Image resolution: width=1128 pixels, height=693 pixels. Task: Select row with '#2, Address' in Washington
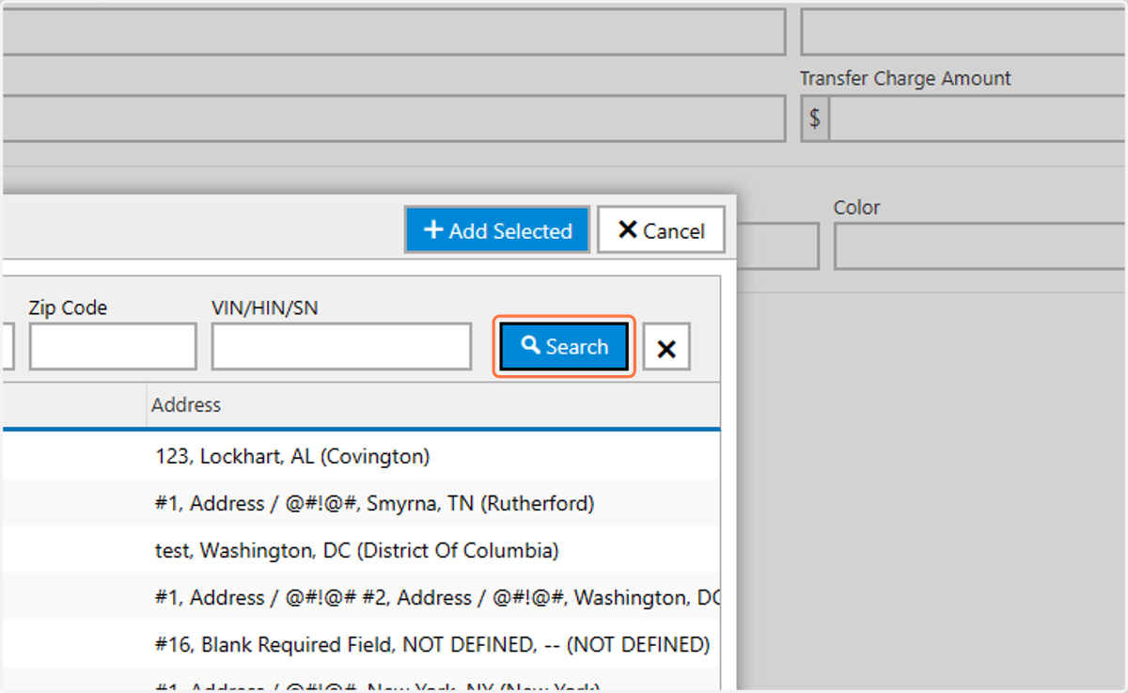pos(362,597)
